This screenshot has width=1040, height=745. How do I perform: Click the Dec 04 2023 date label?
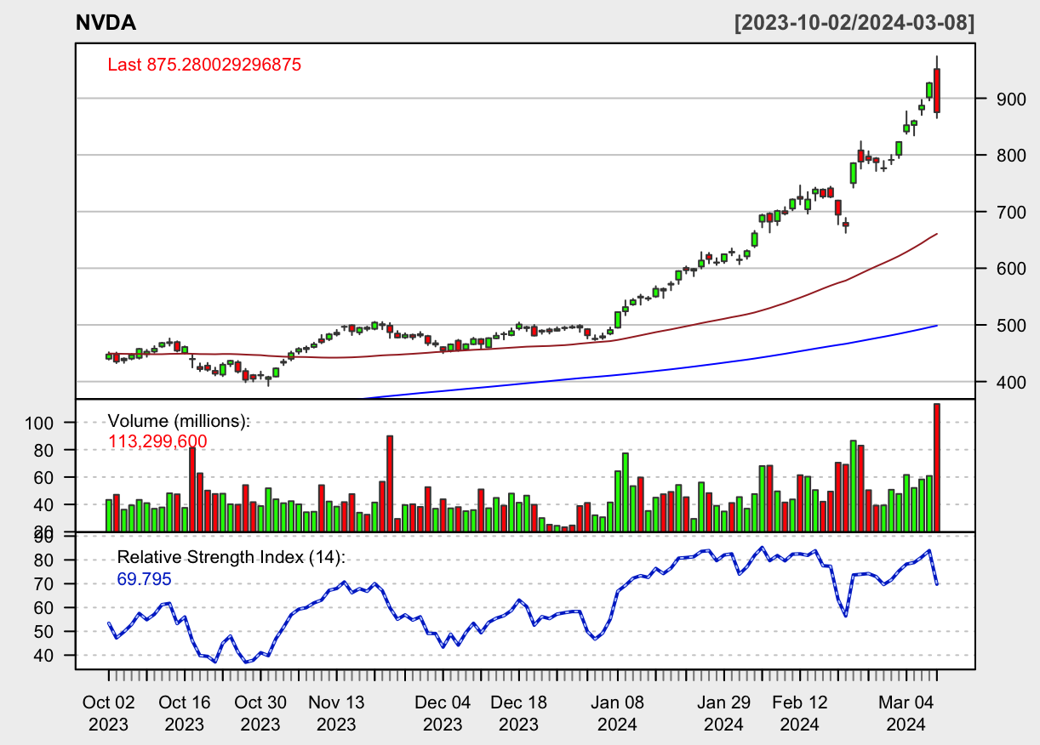click(443, 714)
